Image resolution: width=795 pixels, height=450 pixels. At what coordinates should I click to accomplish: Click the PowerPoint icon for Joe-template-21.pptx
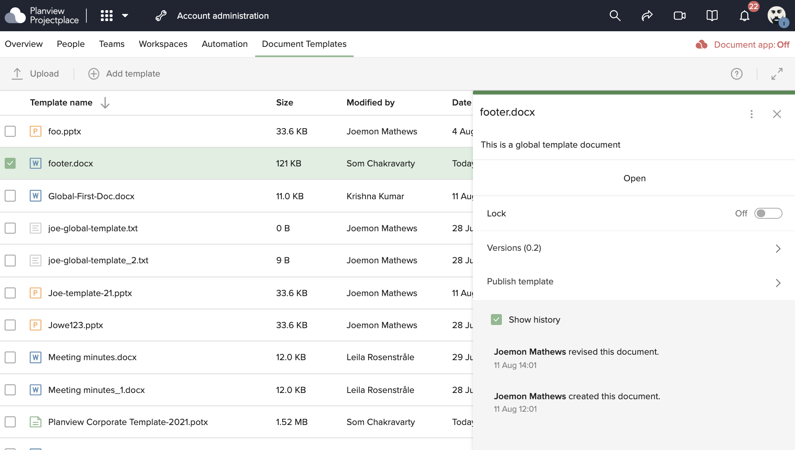coord(36,293)
